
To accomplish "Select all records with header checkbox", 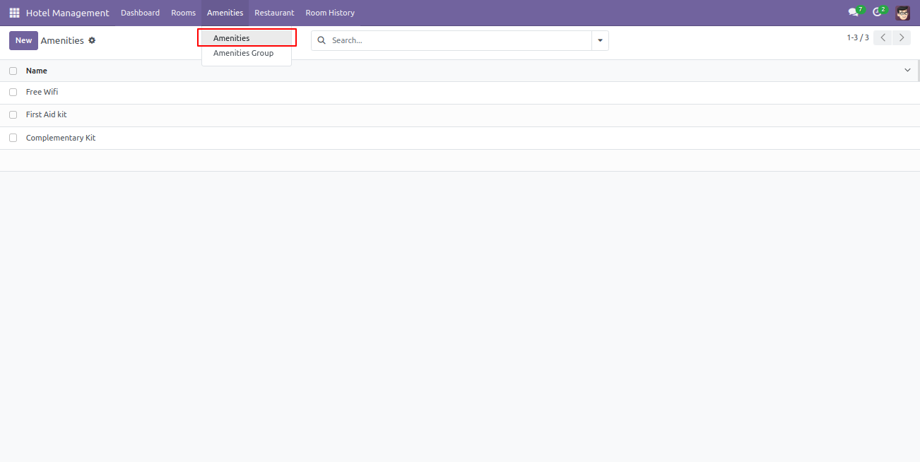I will tap(13, 71).
